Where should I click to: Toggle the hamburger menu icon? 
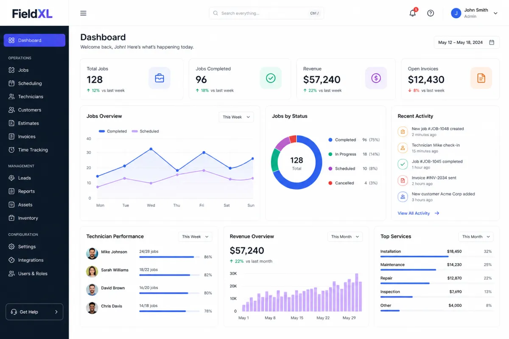[x=83, y=13]
